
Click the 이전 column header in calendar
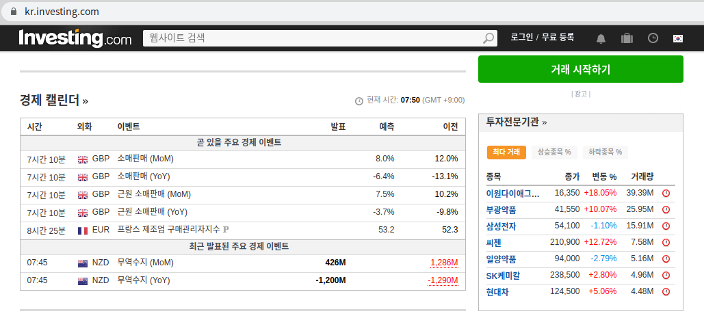pos(450,127)
